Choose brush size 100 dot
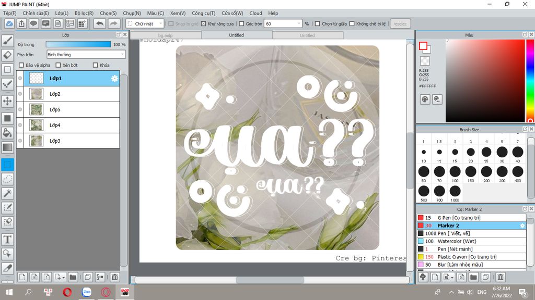535x300 pixels. 455,172
